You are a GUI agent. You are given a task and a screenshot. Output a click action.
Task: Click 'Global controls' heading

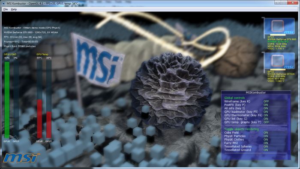(234, 98)
